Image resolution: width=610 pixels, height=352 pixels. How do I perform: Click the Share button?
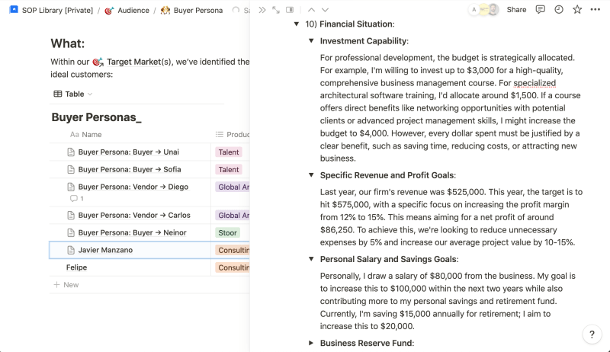[516, 10]
